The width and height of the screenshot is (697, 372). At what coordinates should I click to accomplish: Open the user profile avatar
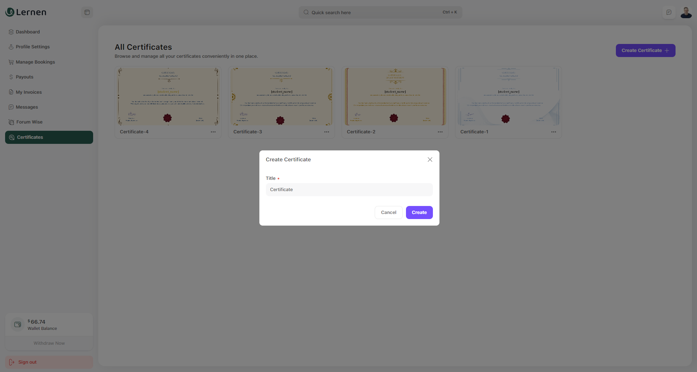click(x=686, y=12)
